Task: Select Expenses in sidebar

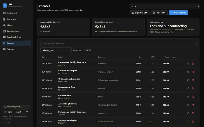Action: pyautogui.click(x=16, y=43)
